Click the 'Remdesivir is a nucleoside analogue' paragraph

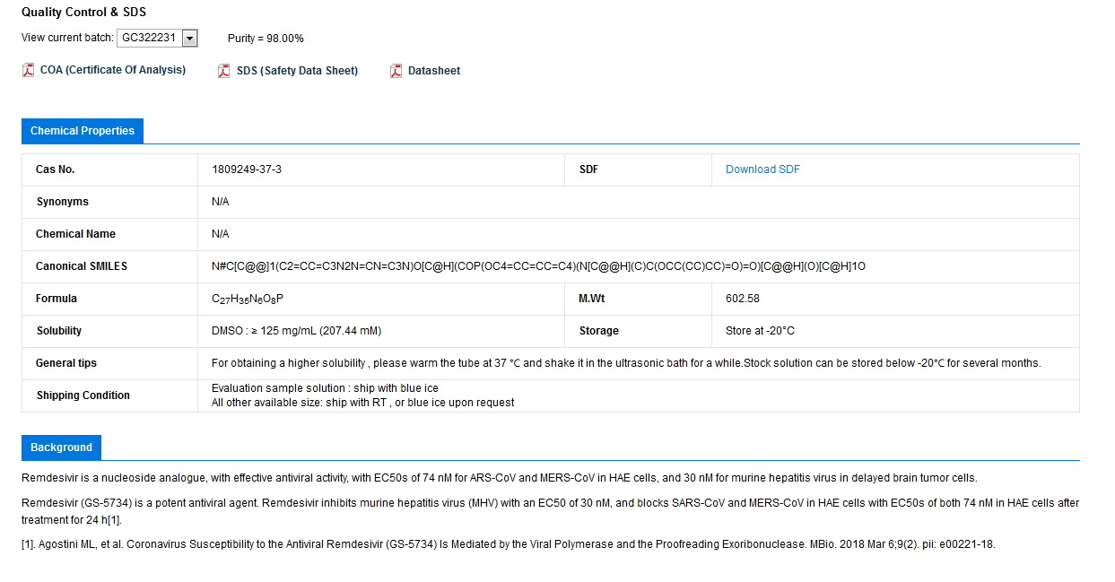500,478
